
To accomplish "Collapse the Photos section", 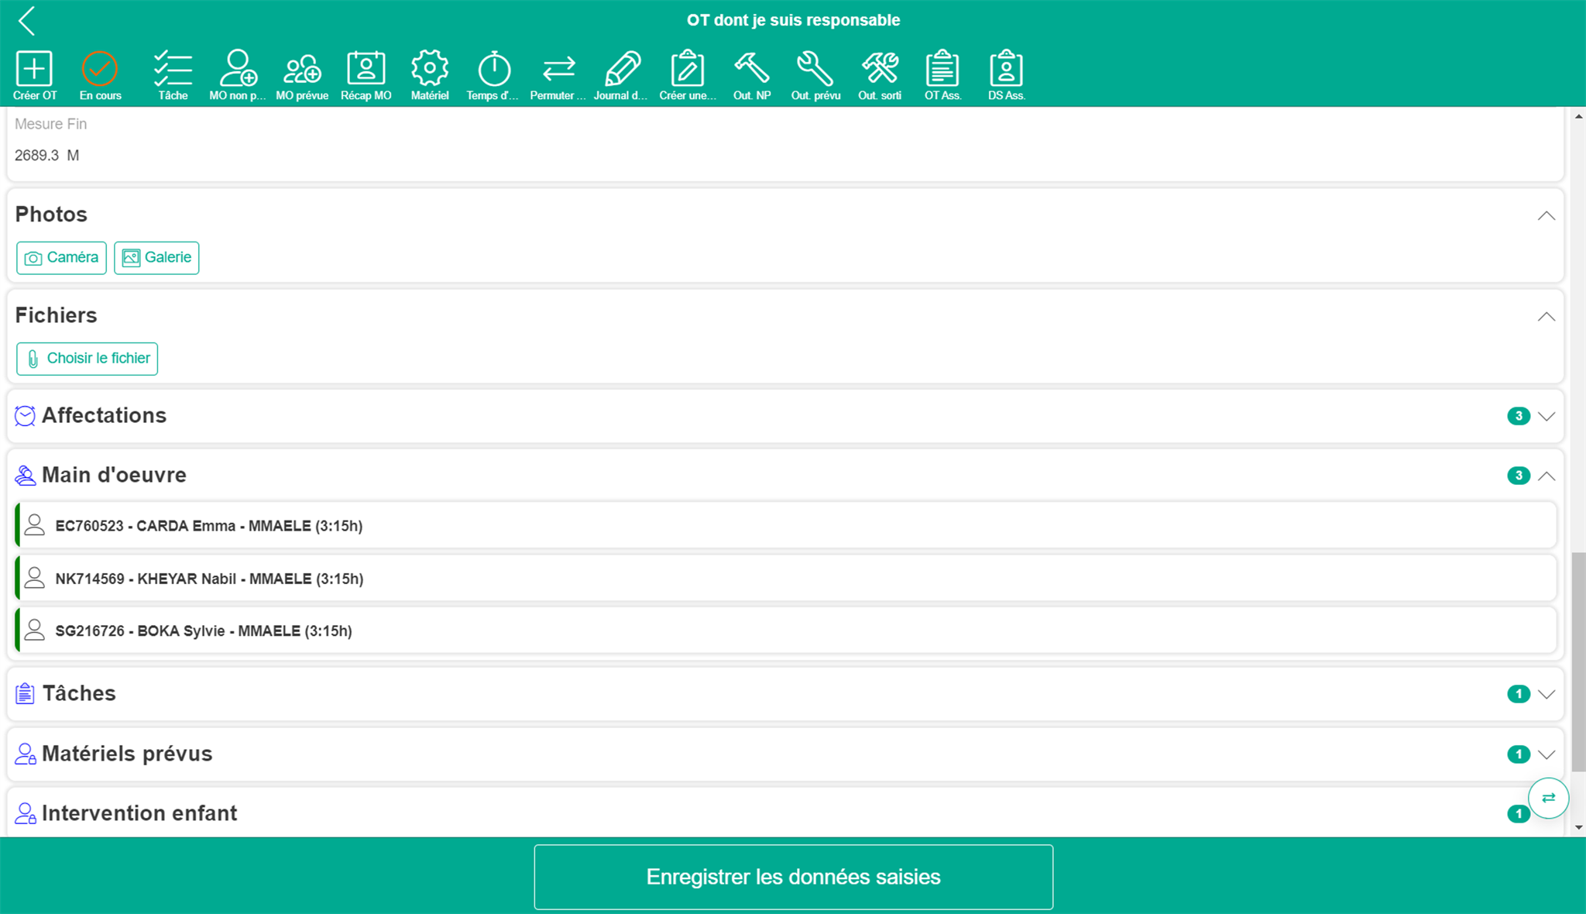I will 1546,215.
